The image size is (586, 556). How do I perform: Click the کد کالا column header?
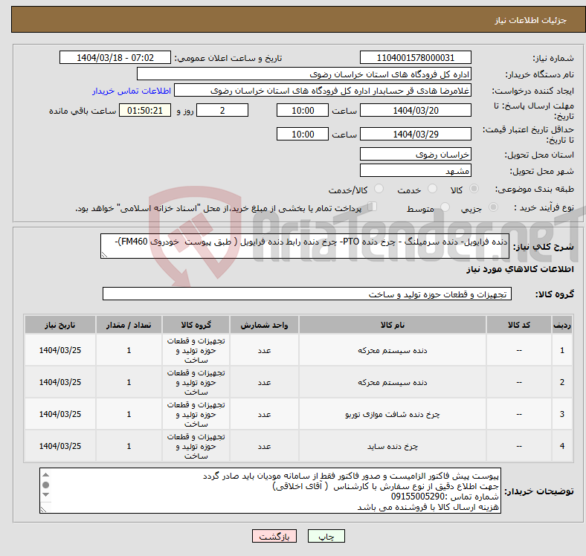coord(519,325)
